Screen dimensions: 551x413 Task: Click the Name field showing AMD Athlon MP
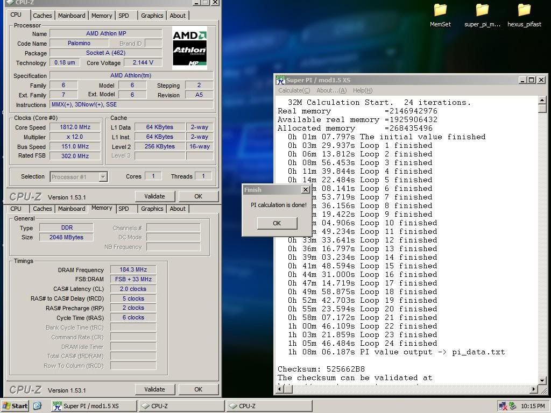pos(106,33)
